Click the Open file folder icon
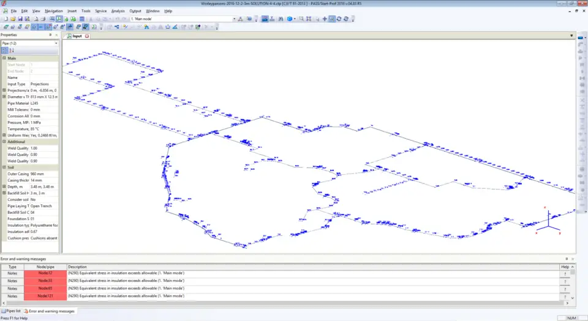The width and height of the screenshot is (588, 321). [12, 19]
